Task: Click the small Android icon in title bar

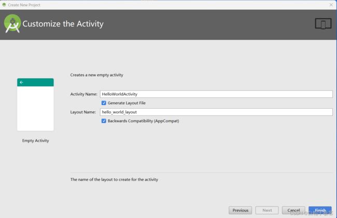Action: click(4, 5)
